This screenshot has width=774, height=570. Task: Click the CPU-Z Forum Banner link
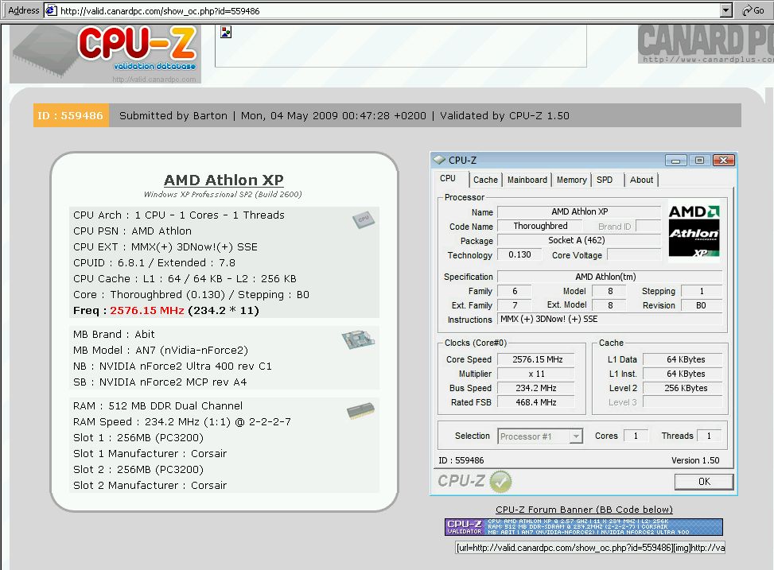click(584, 510)
